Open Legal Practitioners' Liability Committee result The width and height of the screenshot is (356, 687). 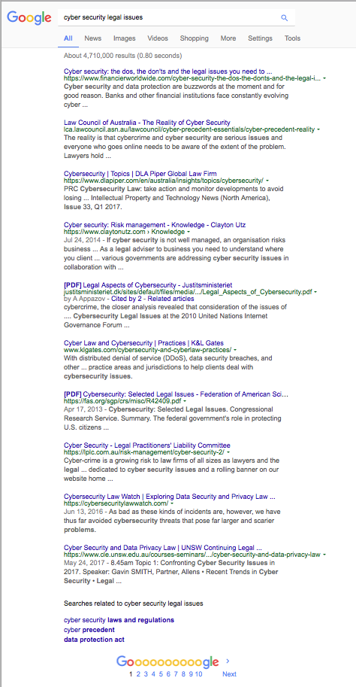[147, 445]
